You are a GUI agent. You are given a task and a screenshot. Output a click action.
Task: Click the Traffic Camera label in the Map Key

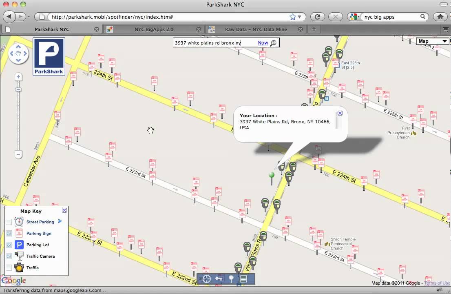40,256
